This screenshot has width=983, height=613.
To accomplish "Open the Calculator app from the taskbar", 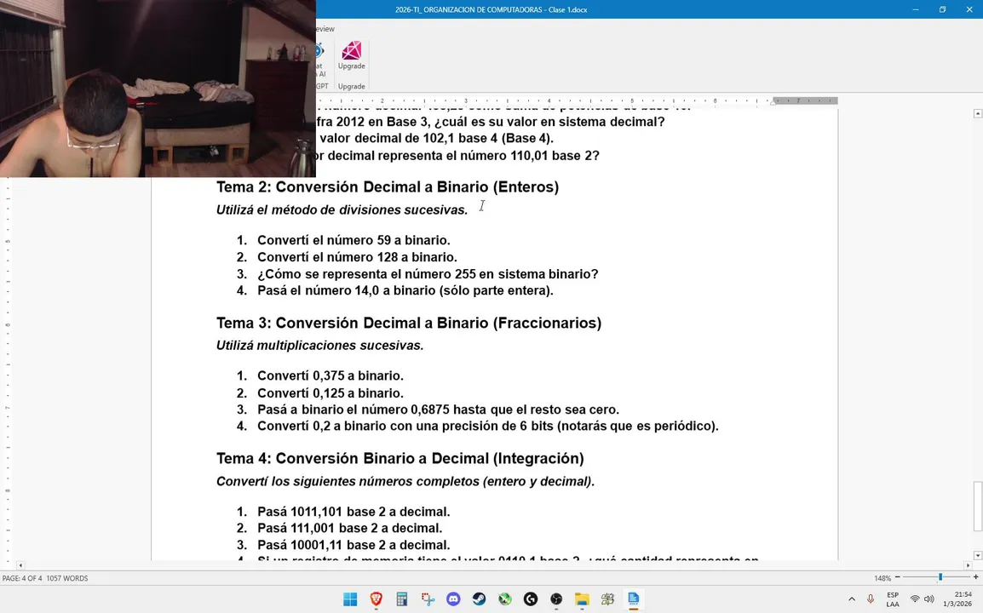I will 402,599.
